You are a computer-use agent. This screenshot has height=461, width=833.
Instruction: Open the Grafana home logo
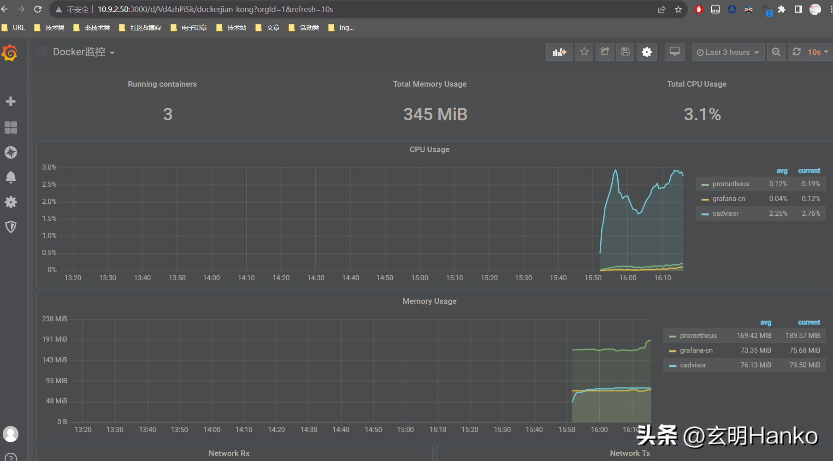[x=10, y=53]
